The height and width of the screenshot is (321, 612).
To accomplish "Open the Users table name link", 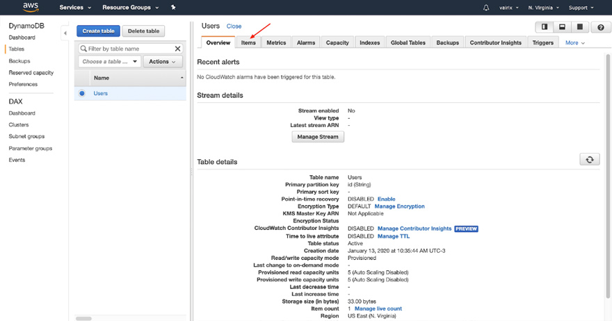I will point(100,93).
